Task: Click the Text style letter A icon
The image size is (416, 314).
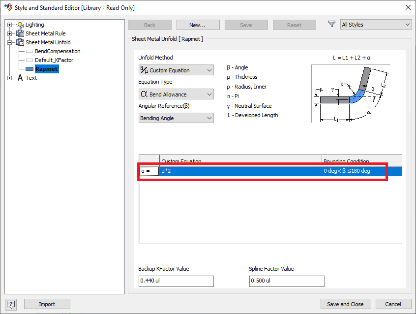Action: [x=20, y=77]
